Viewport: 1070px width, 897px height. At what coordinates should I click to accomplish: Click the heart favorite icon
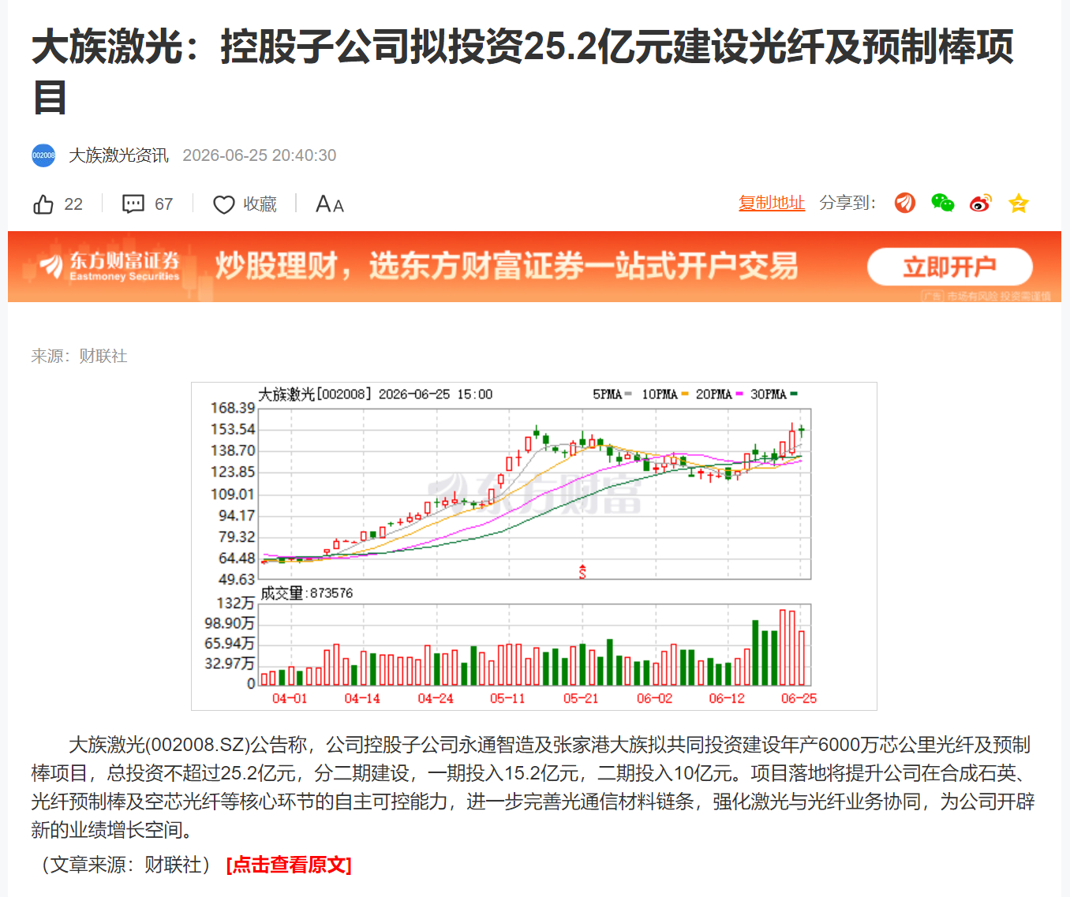pos(224,204)
